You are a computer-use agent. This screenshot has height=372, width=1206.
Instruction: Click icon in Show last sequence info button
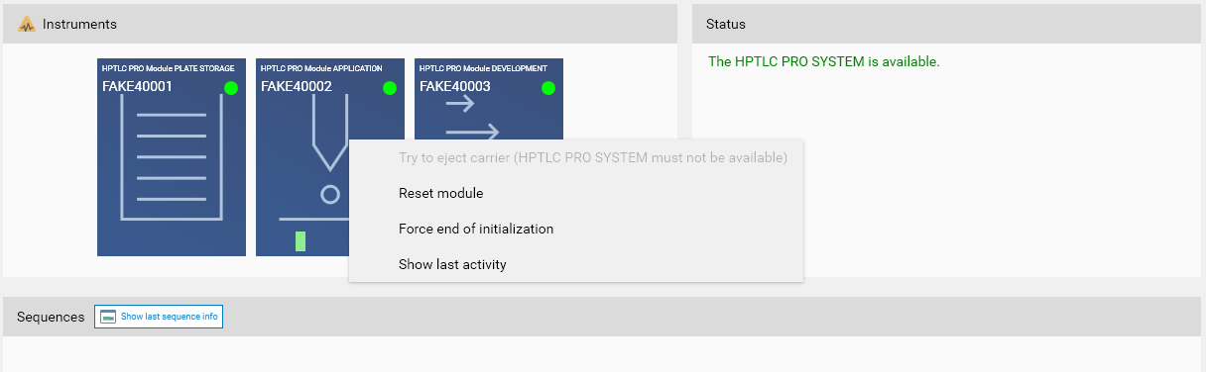pyautogui.click(x=108, y=317)
